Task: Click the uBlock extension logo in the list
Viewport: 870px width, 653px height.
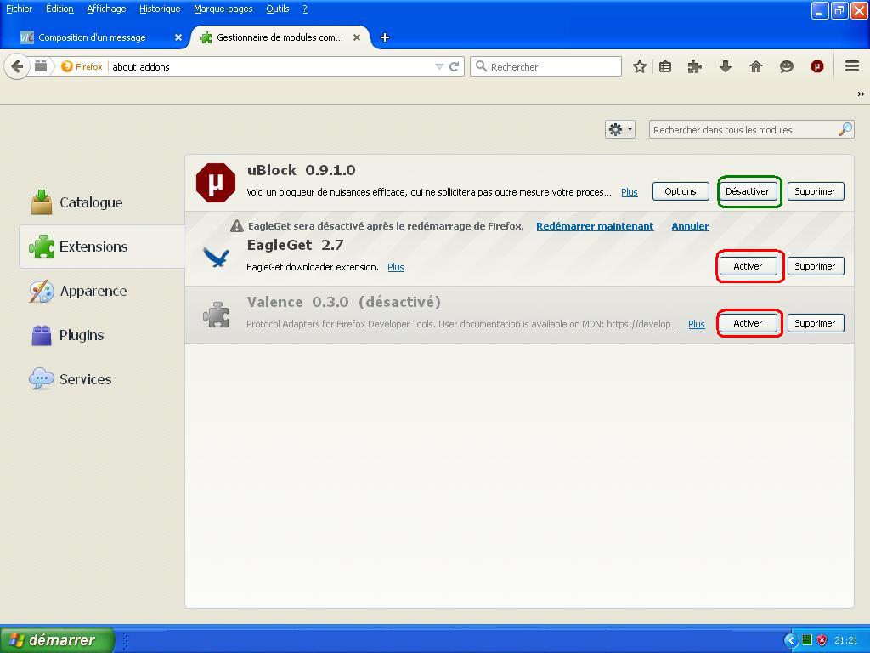Action: (216, 183)
